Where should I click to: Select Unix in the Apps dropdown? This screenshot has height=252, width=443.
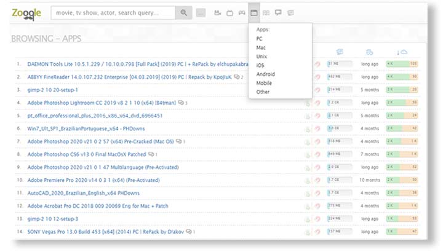pyautogui.click(x=261, y=57)
